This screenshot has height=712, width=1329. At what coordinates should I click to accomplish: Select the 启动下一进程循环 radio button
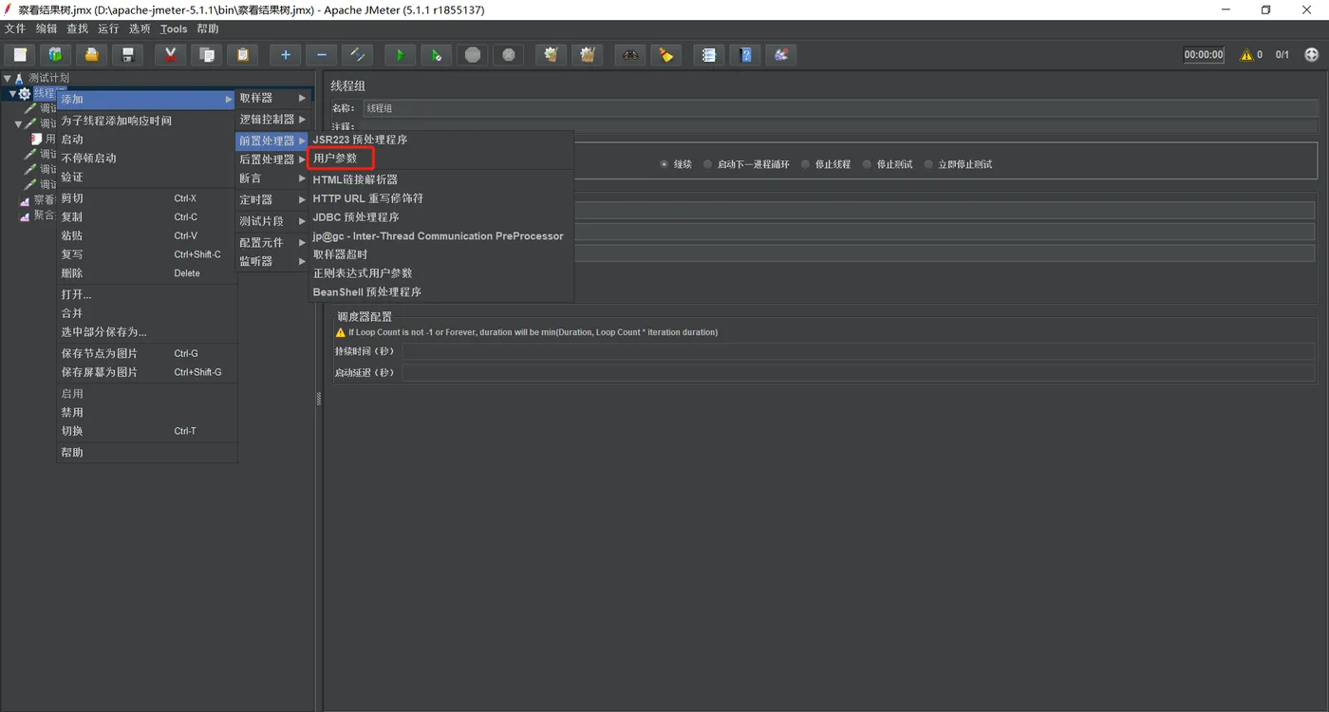[x=708, y=164]
